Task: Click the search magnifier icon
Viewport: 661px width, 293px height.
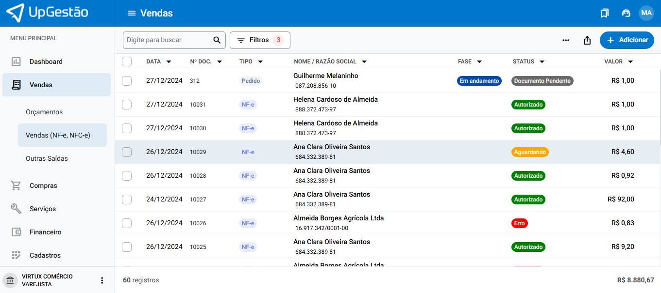Action: tap(217, 40)
